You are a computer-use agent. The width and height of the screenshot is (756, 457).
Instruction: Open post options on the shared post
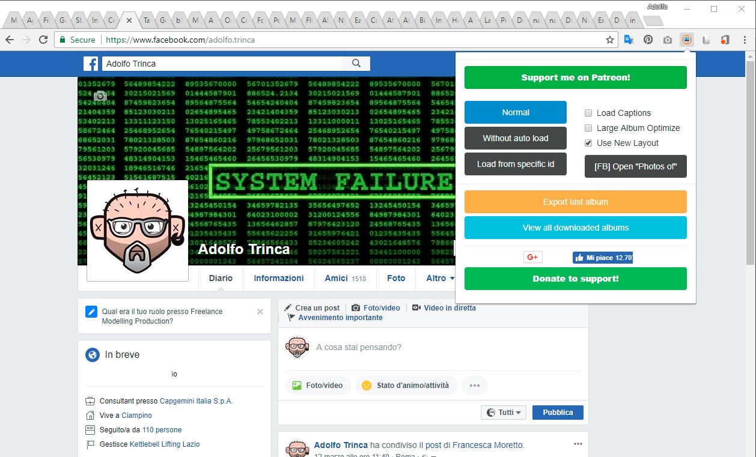coord(578,444)
